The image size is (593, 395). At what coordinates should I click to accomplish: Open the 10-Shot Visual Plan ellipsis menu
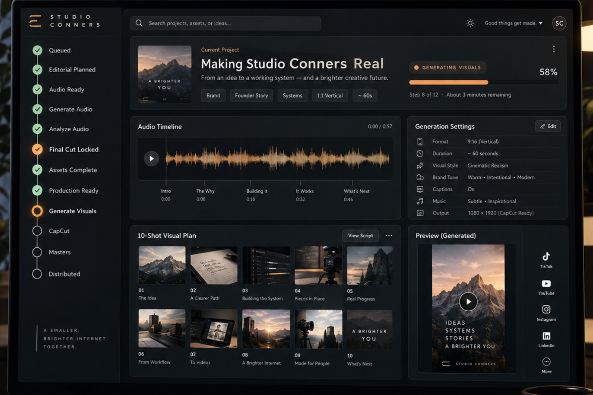coord(389,235)
